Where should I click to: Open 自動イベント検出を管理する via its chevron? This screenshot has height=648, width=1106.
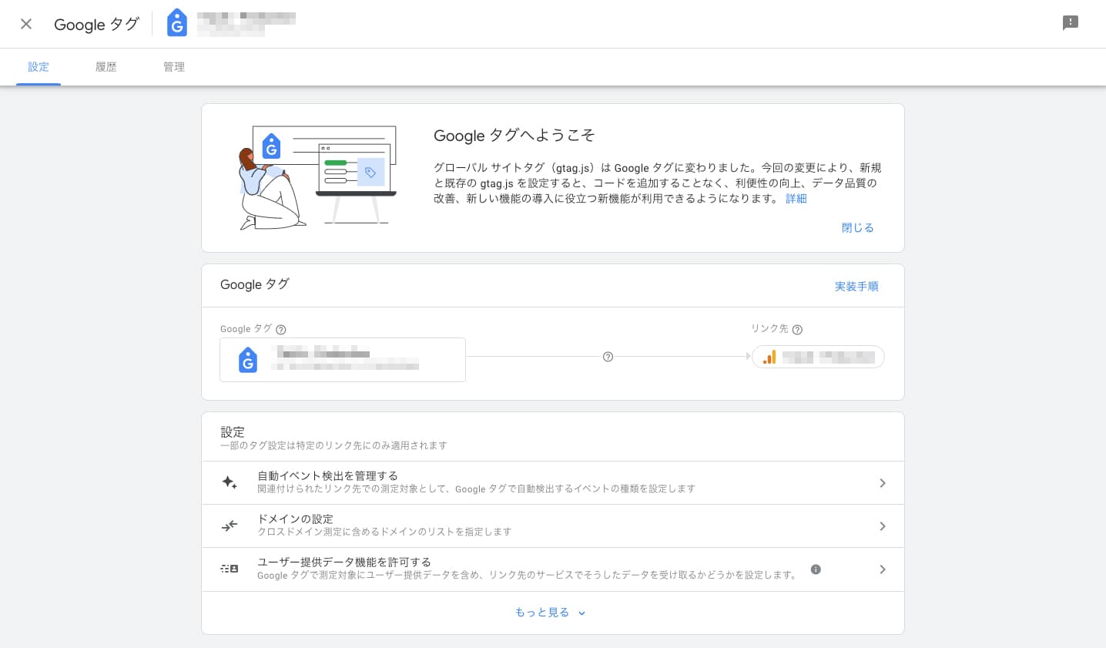(883, 483)
